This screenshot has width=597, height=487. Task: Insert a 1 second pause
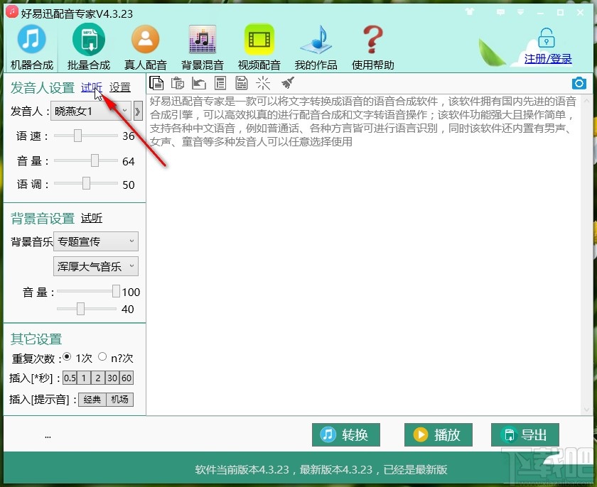[84, 378]
